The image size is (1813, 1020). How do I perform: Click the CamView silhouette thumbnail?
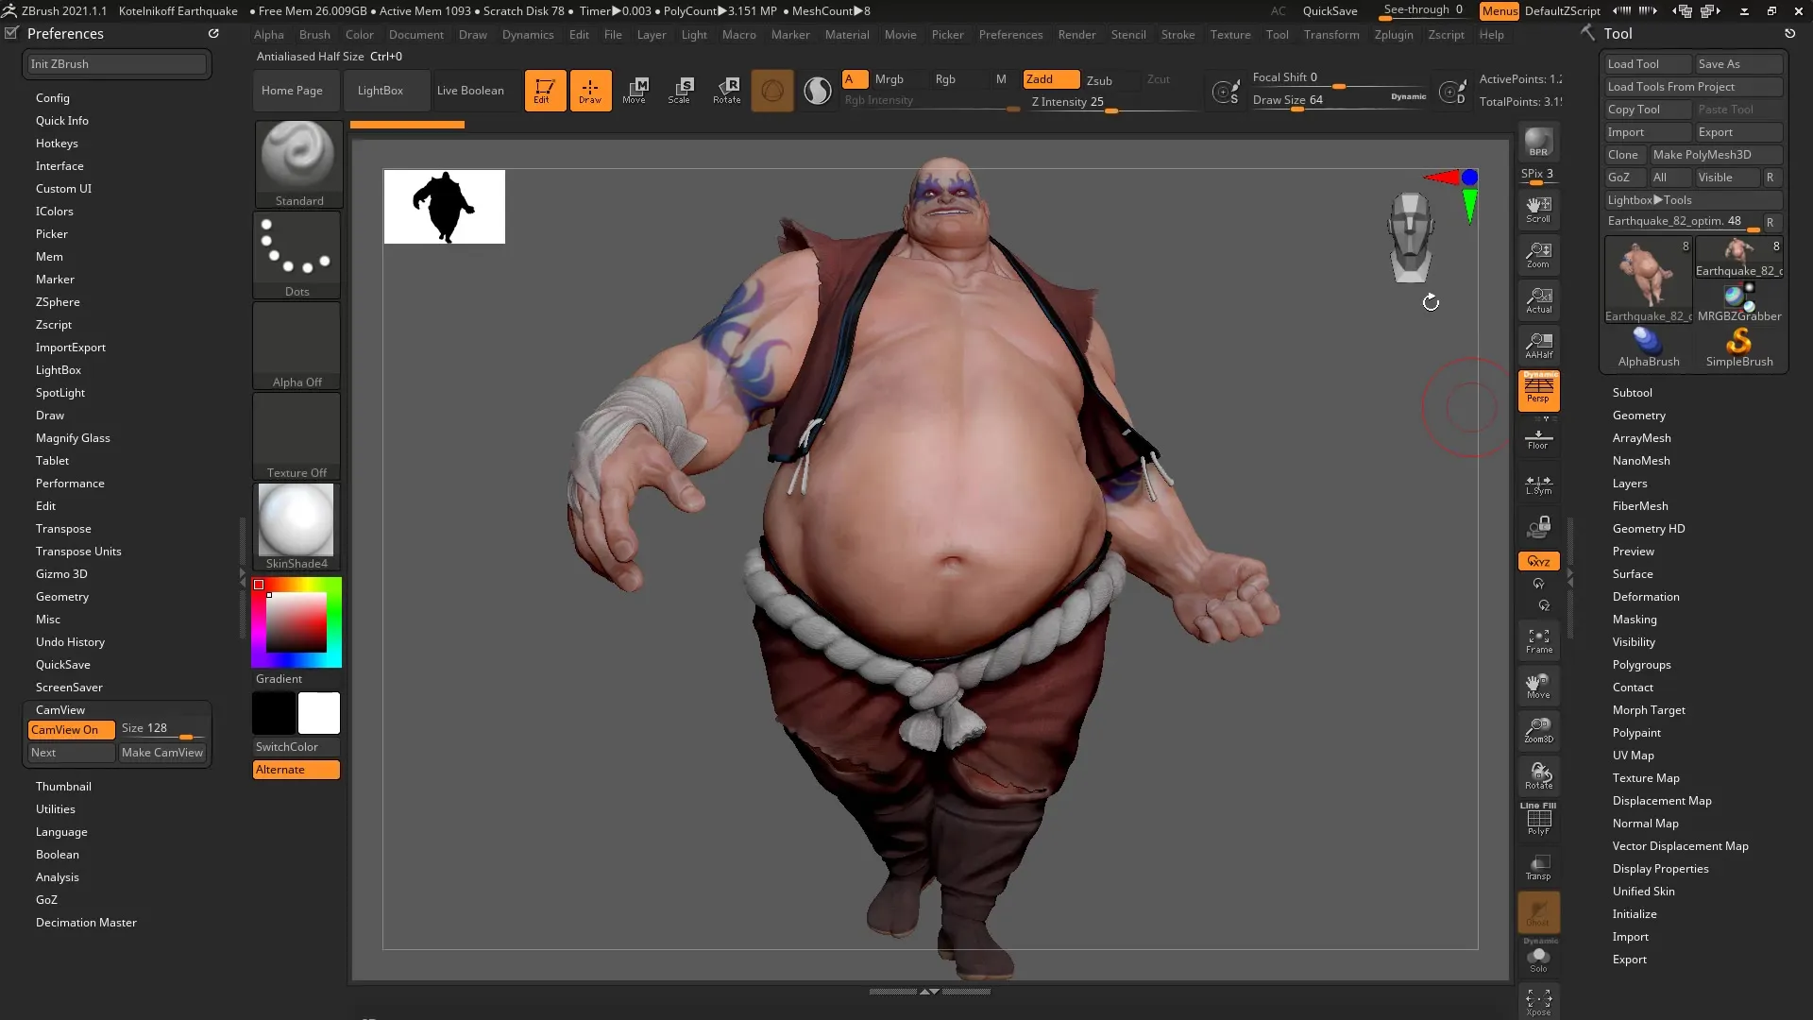(444, 207)
